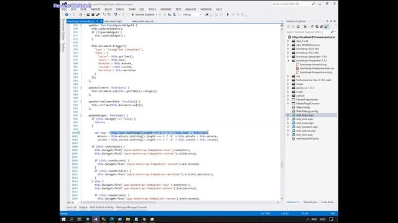Image resolution: width=398 pixels, height=223 pixels.
Task: Click the Navigate Backward toolbar icon
Action: pos(67,15)
